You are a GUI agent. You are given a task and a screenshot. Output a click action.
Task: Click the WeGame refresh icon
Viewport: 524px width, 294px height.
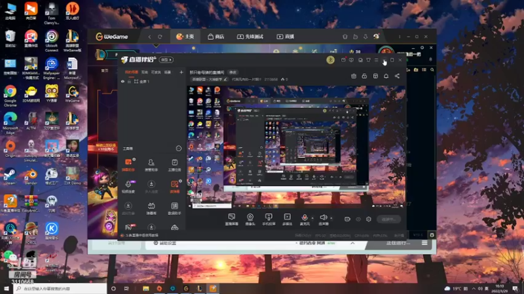click(x=160, y=37)
